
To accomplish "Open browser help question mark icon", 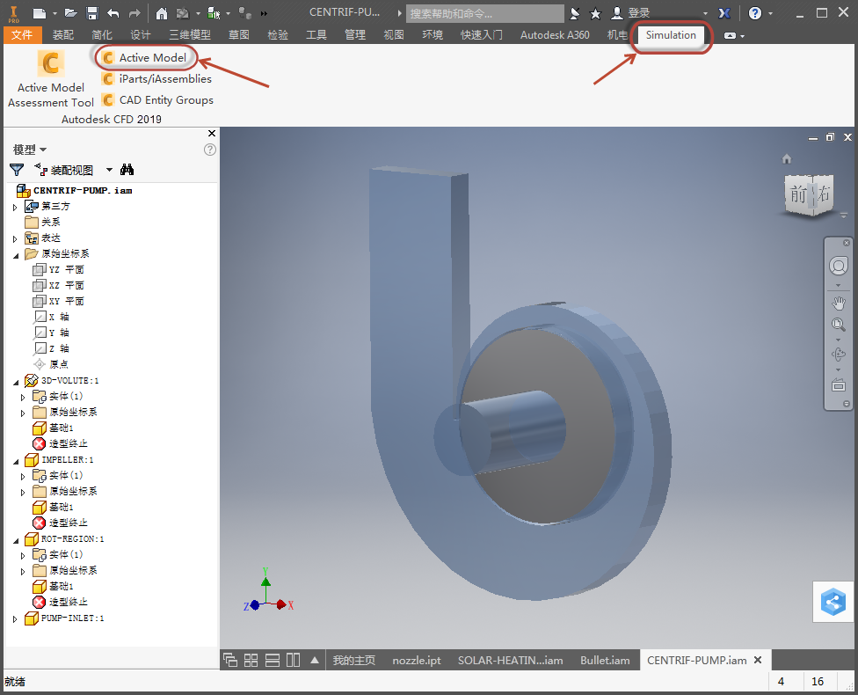I will point(209,150).
